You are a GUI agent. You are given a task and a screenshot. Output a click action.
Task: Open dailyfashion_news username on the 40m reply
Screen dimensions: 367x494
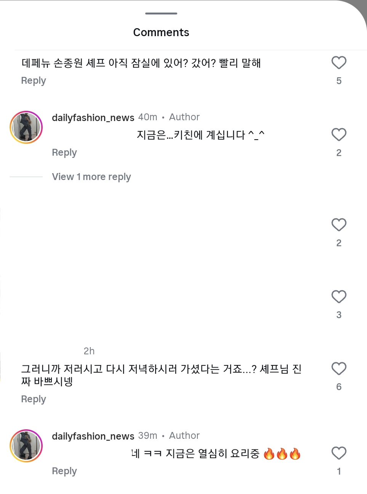pyautogui.click(x=93, y=118)
